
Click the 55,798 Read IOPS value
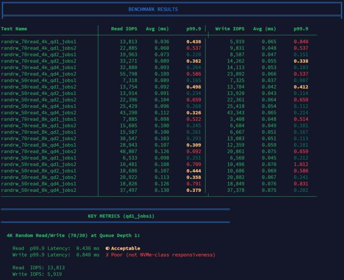pyautogui.click(x=128, y=73)
